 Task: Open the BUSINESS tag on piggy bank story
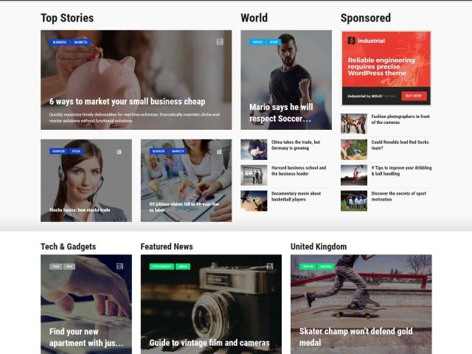59,42
